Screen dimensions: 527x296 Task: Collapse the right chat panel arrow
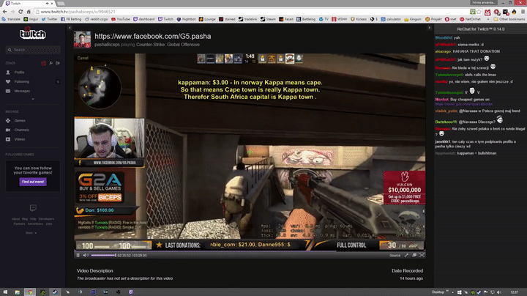pyautogui.click(x=429, y=28)
